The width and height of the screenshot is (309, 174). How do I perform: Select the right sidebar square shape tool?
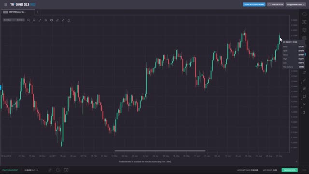point(304,96)
